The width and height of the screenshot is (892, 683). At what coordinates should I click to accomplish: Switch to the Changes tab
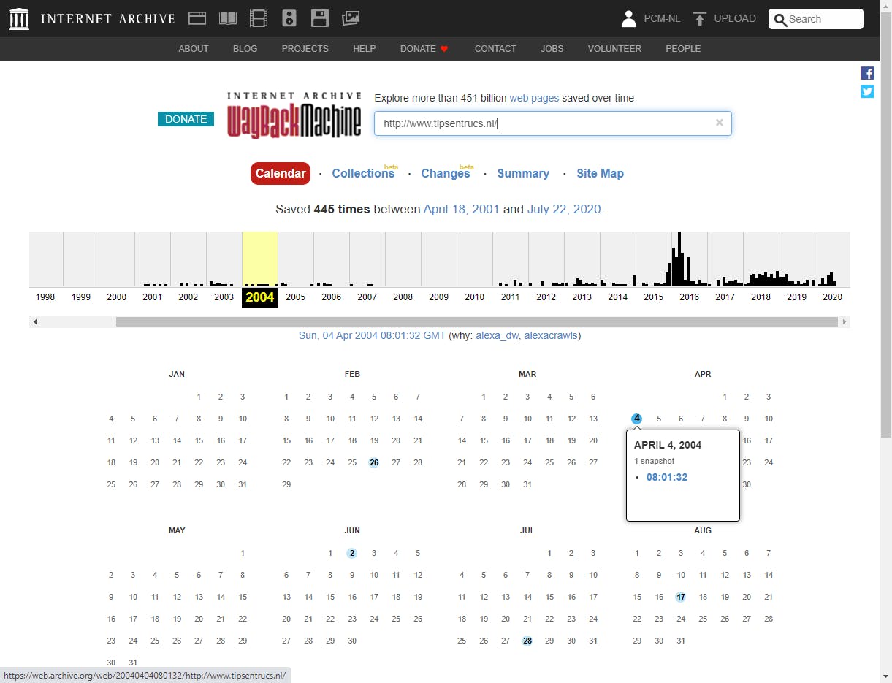[446, 173]
